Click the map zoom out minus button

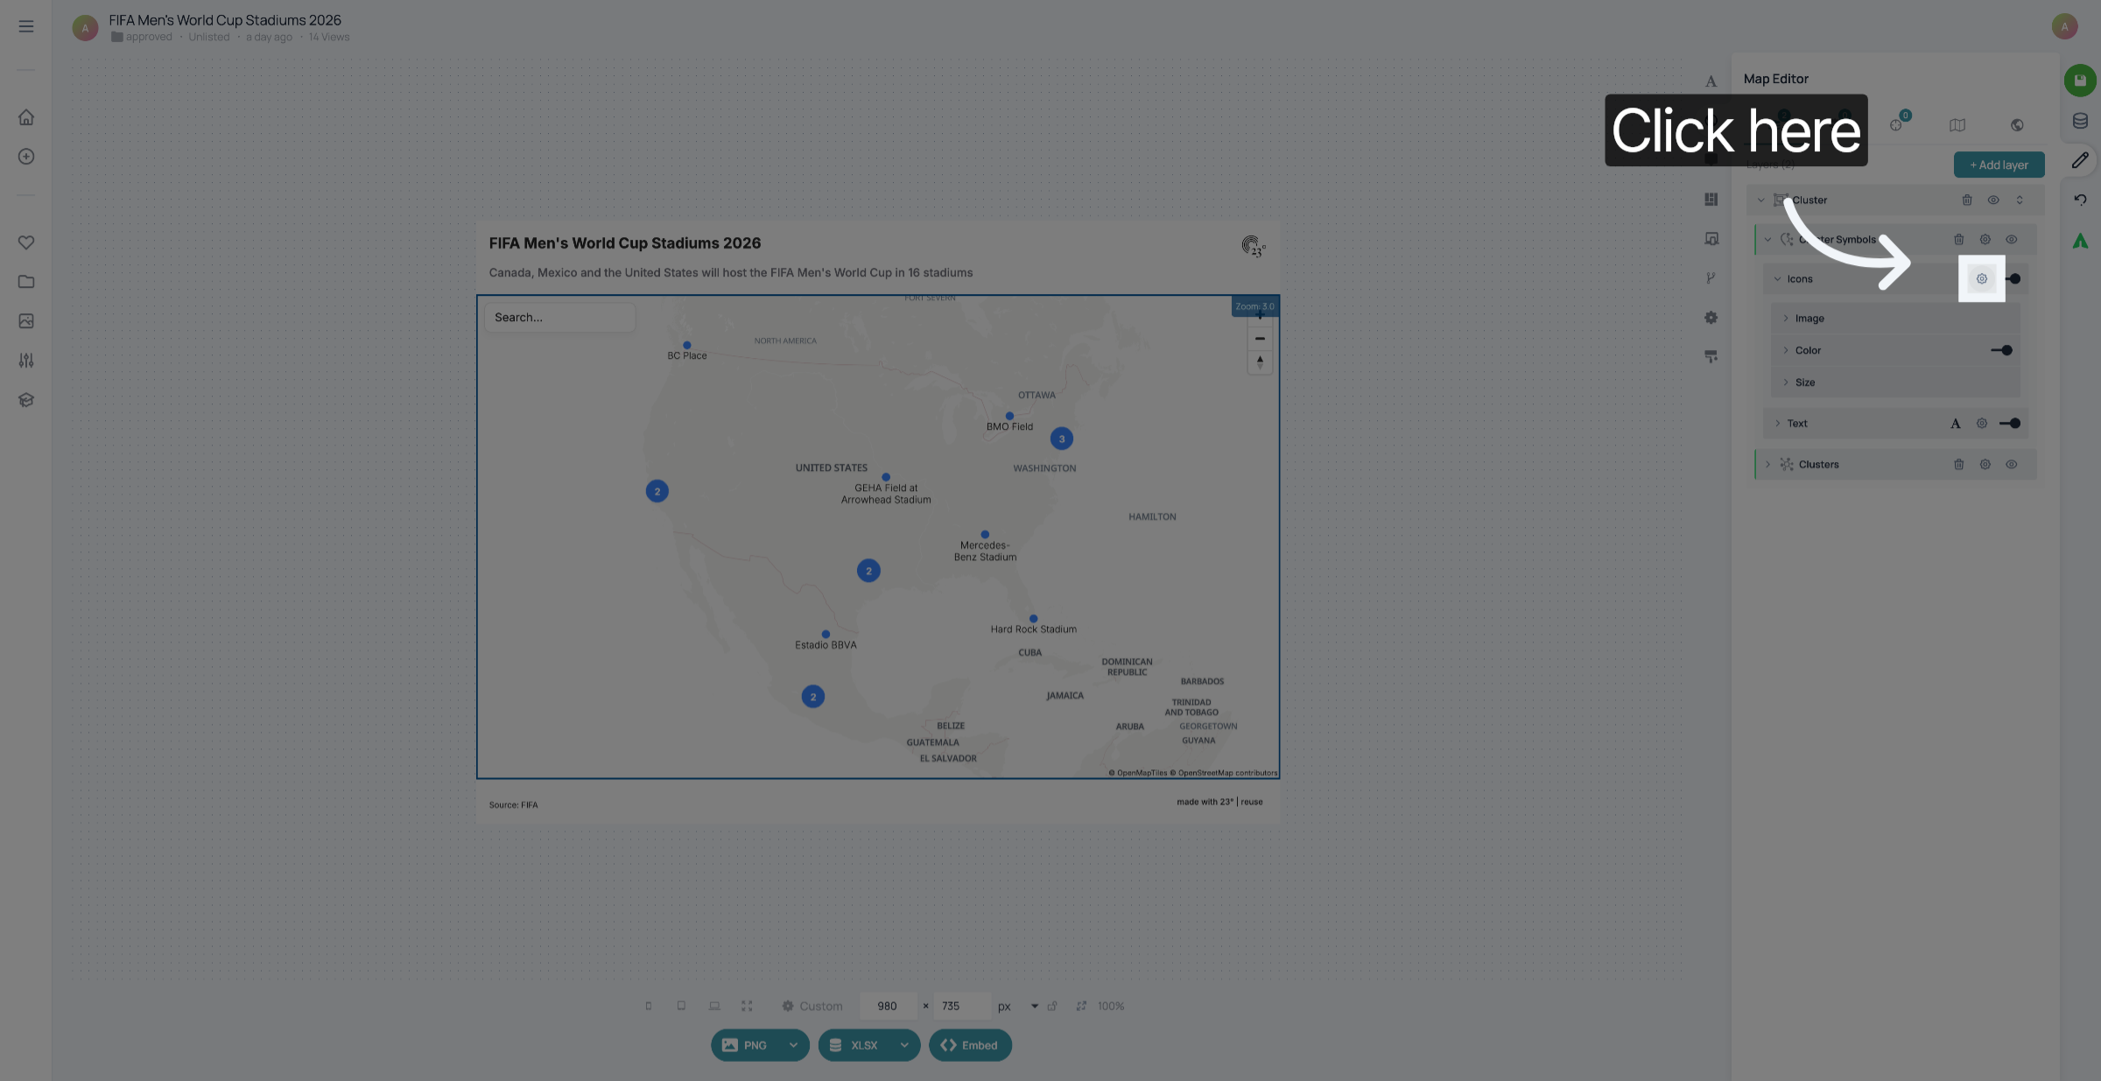[x=1260, y=339]
